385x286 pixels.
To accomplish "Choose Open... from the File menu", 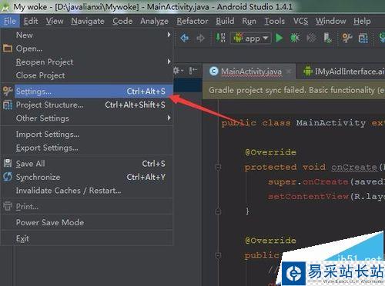I will point(87,48).
